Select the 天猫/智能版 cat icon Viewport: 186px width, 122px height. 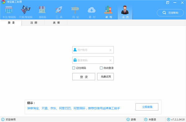25,10
